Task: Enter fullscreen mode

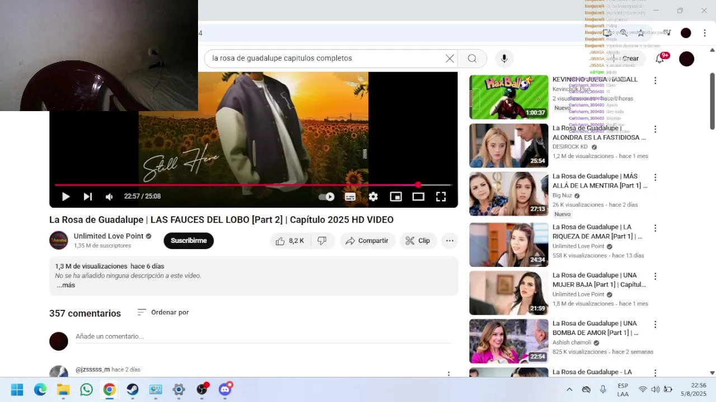Action: coord(441,197)
